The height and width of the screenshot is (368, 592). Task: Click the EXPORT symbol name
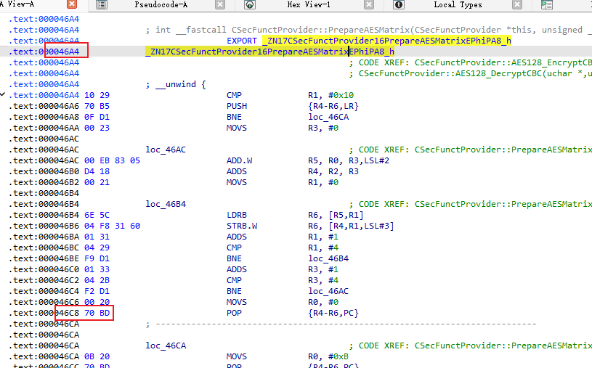pyautogui.click(x=386, y=41)
